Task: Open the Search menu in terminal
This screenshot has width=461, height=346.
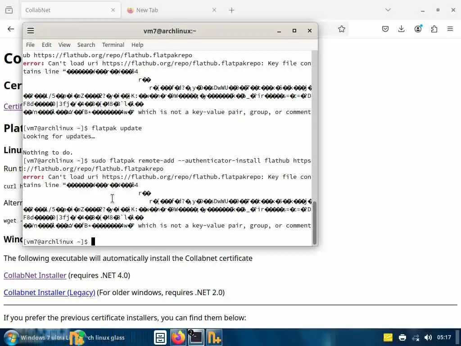Action: pyautogui.click(x=86, y=45)
